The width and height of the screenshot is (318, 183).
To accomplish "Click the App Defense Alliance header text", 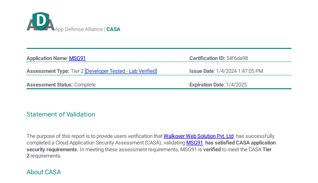I will click(x=79, y=29).
